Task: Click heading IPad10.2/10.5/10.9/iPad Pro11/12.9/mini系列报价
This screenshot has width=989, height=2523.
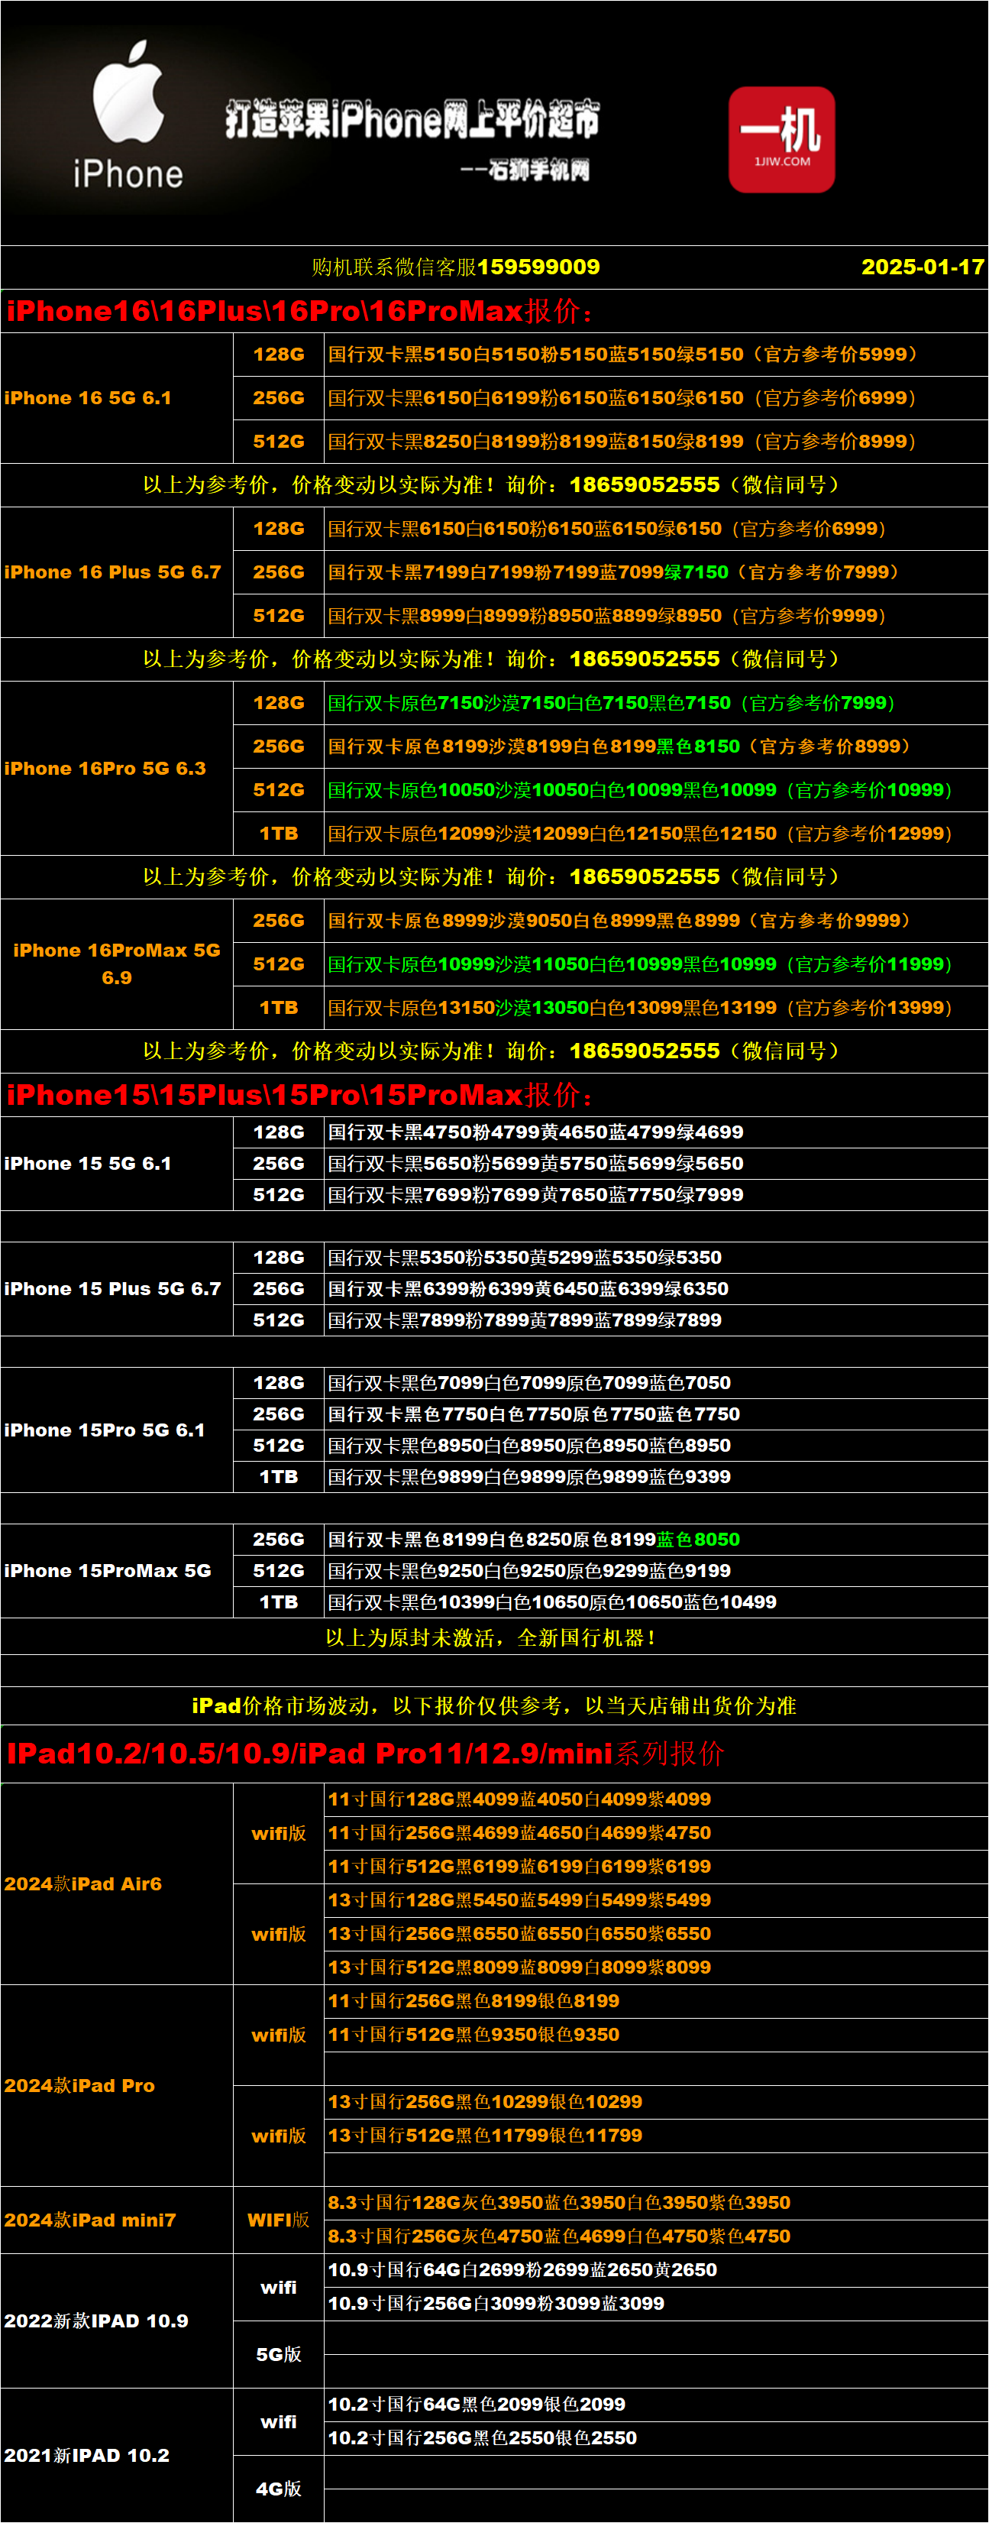Action: [x=365, y=1753]
